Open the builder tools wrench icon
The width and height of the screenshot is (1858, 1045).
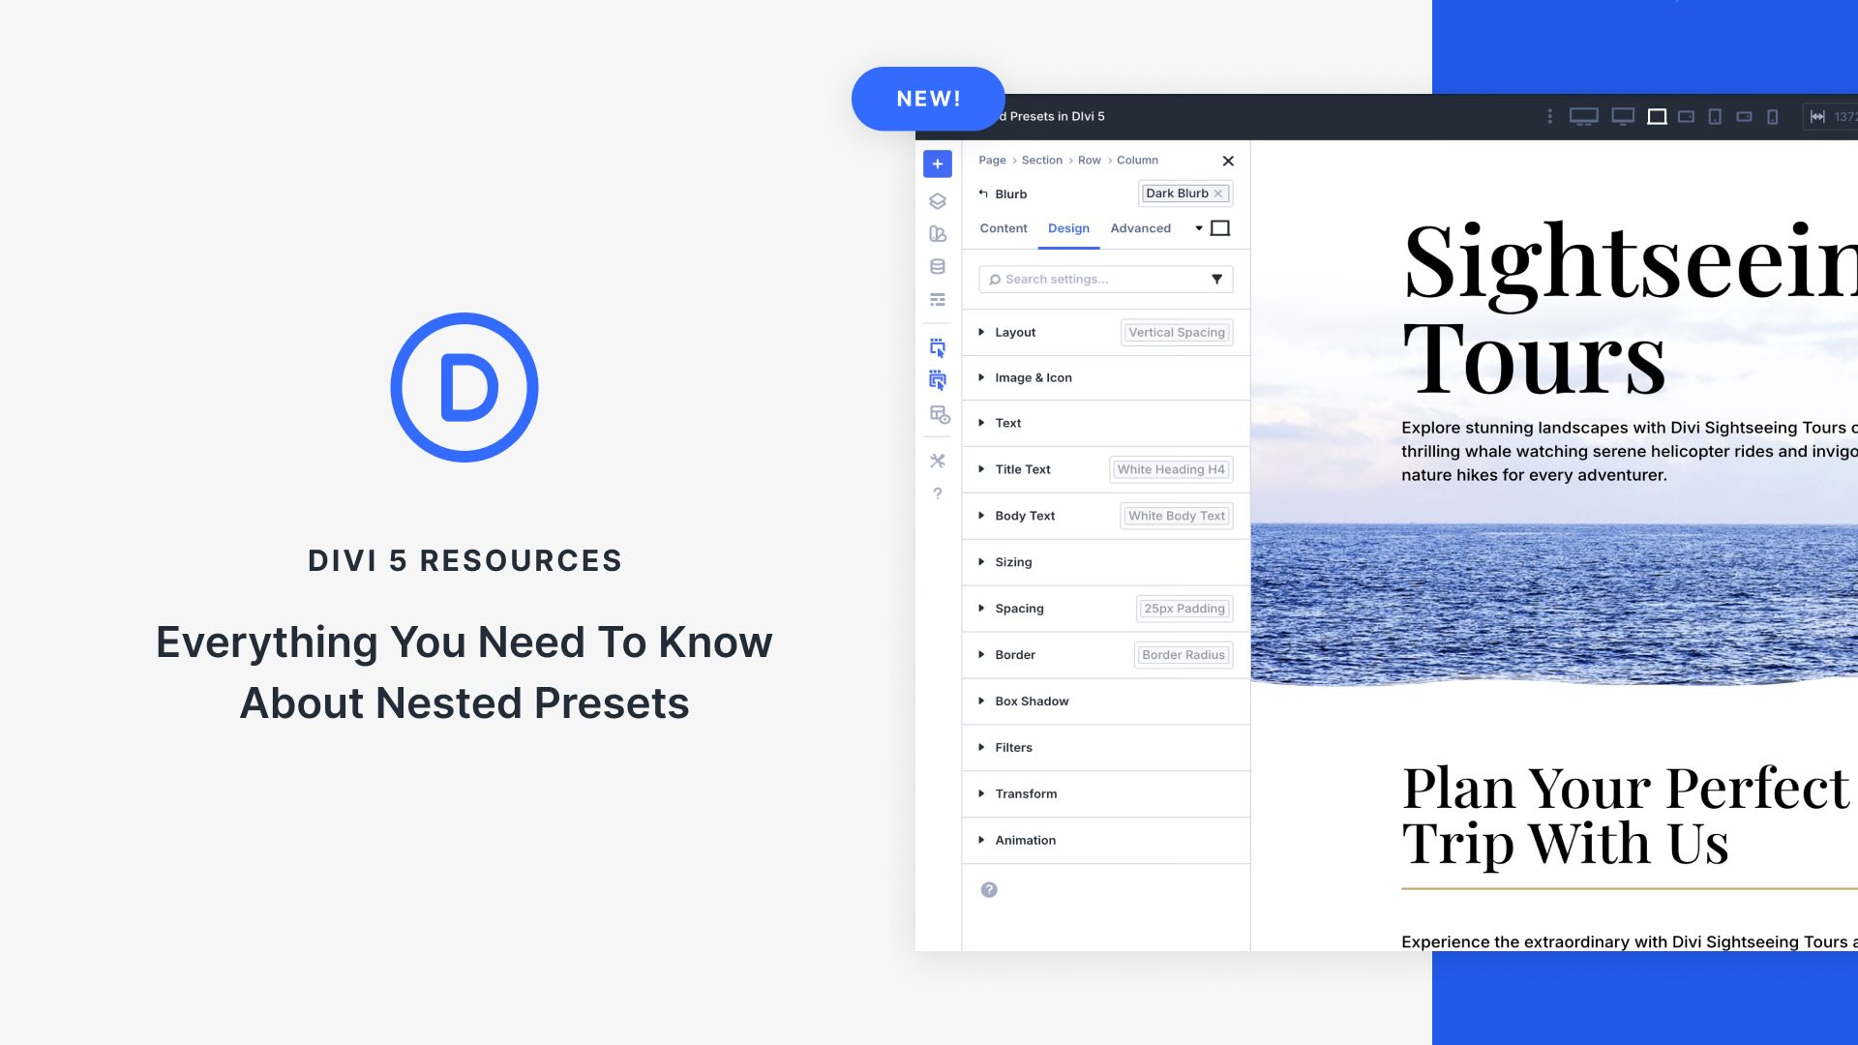(937, 461)
